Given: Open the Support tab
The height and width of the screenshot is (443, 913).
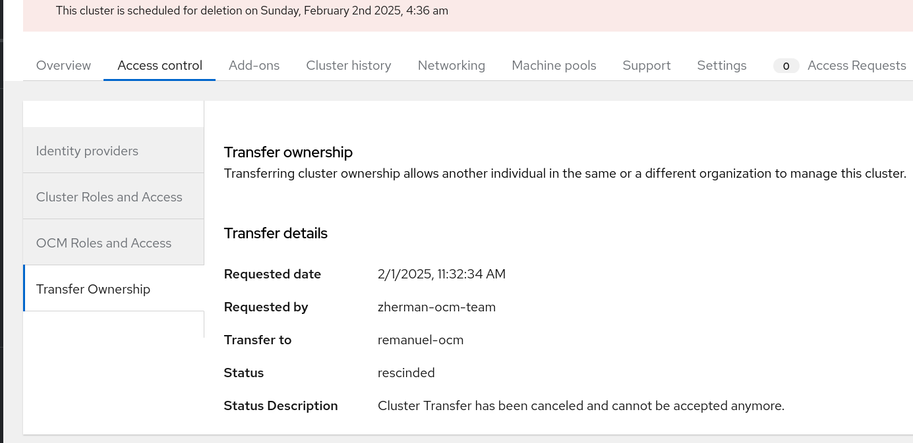Looking at the screenshot, I should tap(647, 66).
